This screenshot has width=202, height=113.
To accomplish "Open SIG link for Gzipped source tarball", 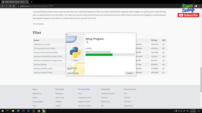I will pos(163,44).
